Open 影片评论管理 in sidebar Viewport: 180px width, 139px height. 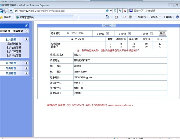[14, 55]
